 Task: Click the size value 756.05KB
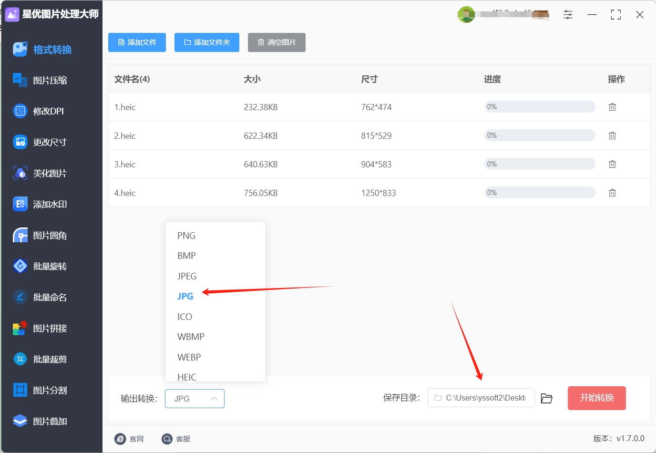coord(261,193)
